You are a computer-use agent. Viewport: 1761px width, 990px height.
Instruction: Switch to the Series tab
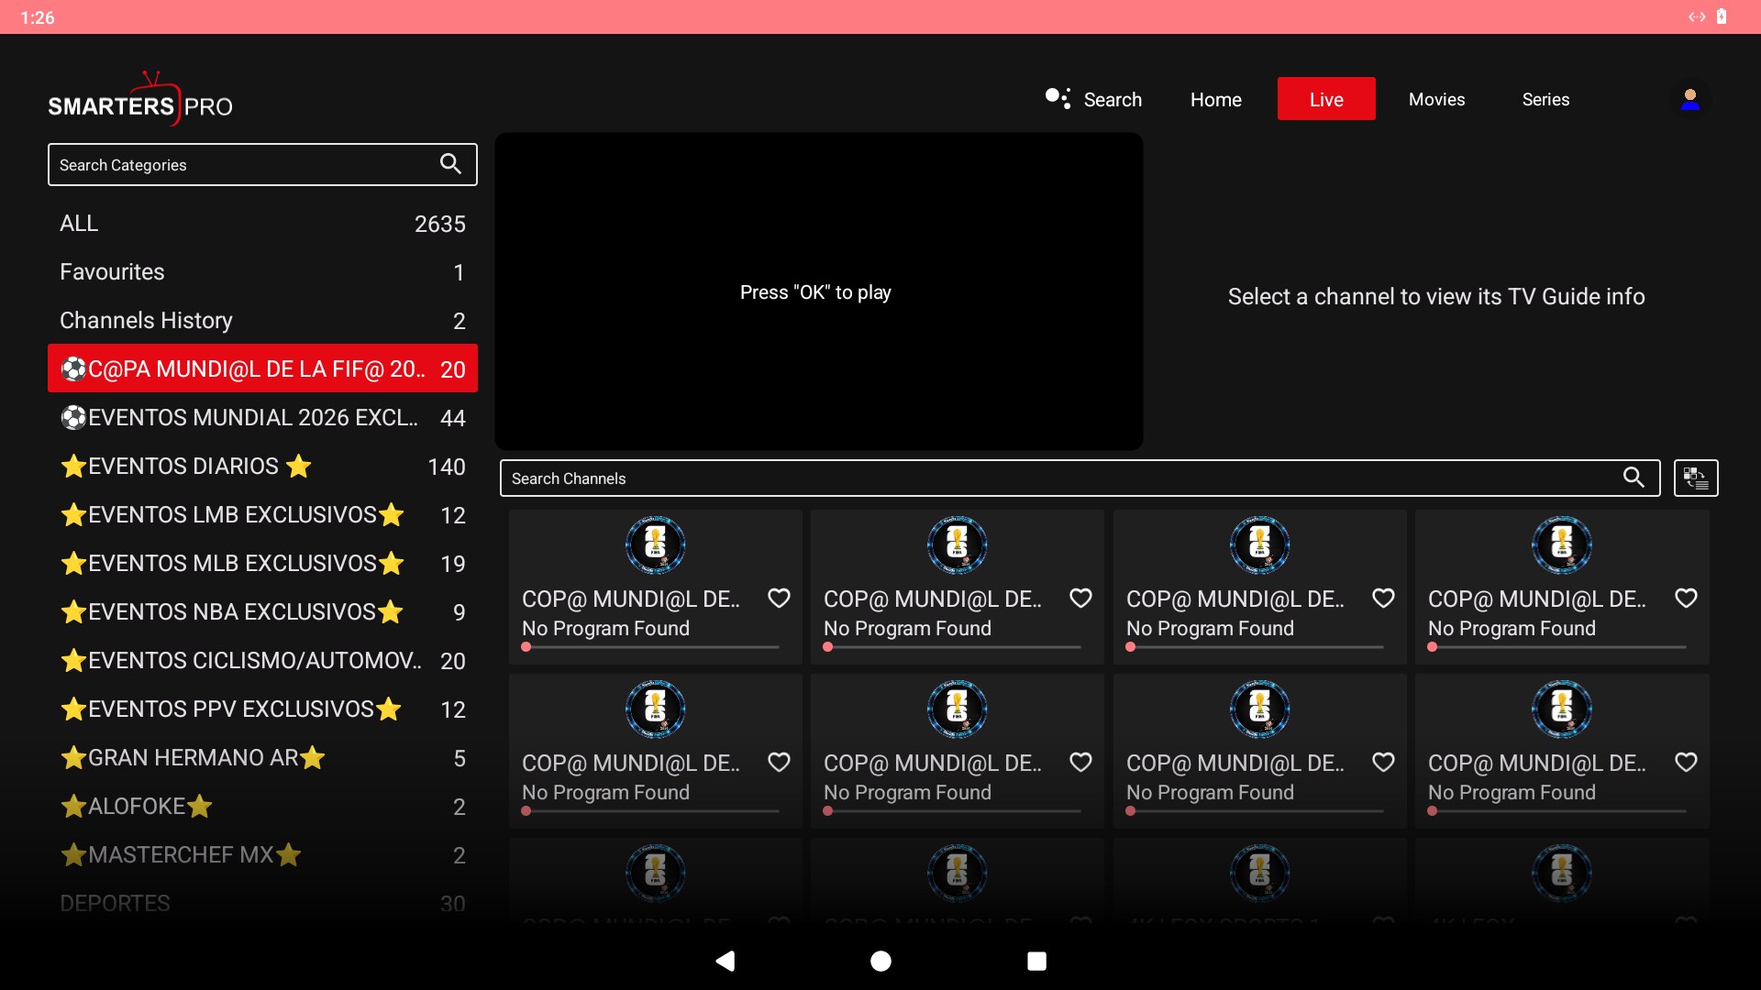[1545, 99]
